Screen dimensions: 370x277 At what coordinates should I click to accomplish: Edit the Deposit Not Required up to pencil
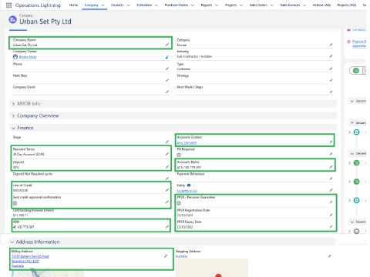tap(167, 179)
